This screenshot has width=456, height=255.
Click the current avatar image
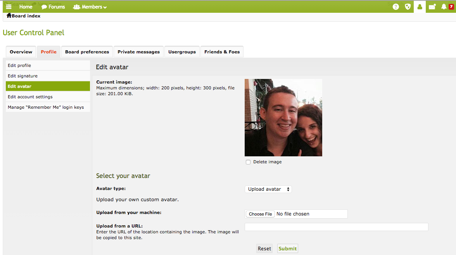point(283,118)
